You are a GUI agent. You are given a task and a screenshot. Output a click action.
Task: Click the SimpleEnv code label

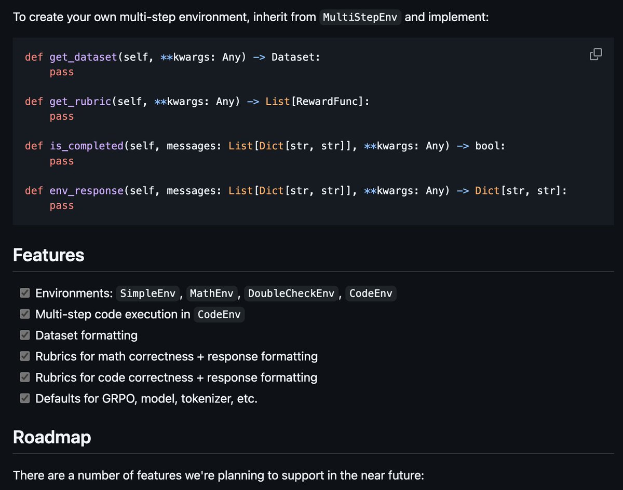(147, 293)
